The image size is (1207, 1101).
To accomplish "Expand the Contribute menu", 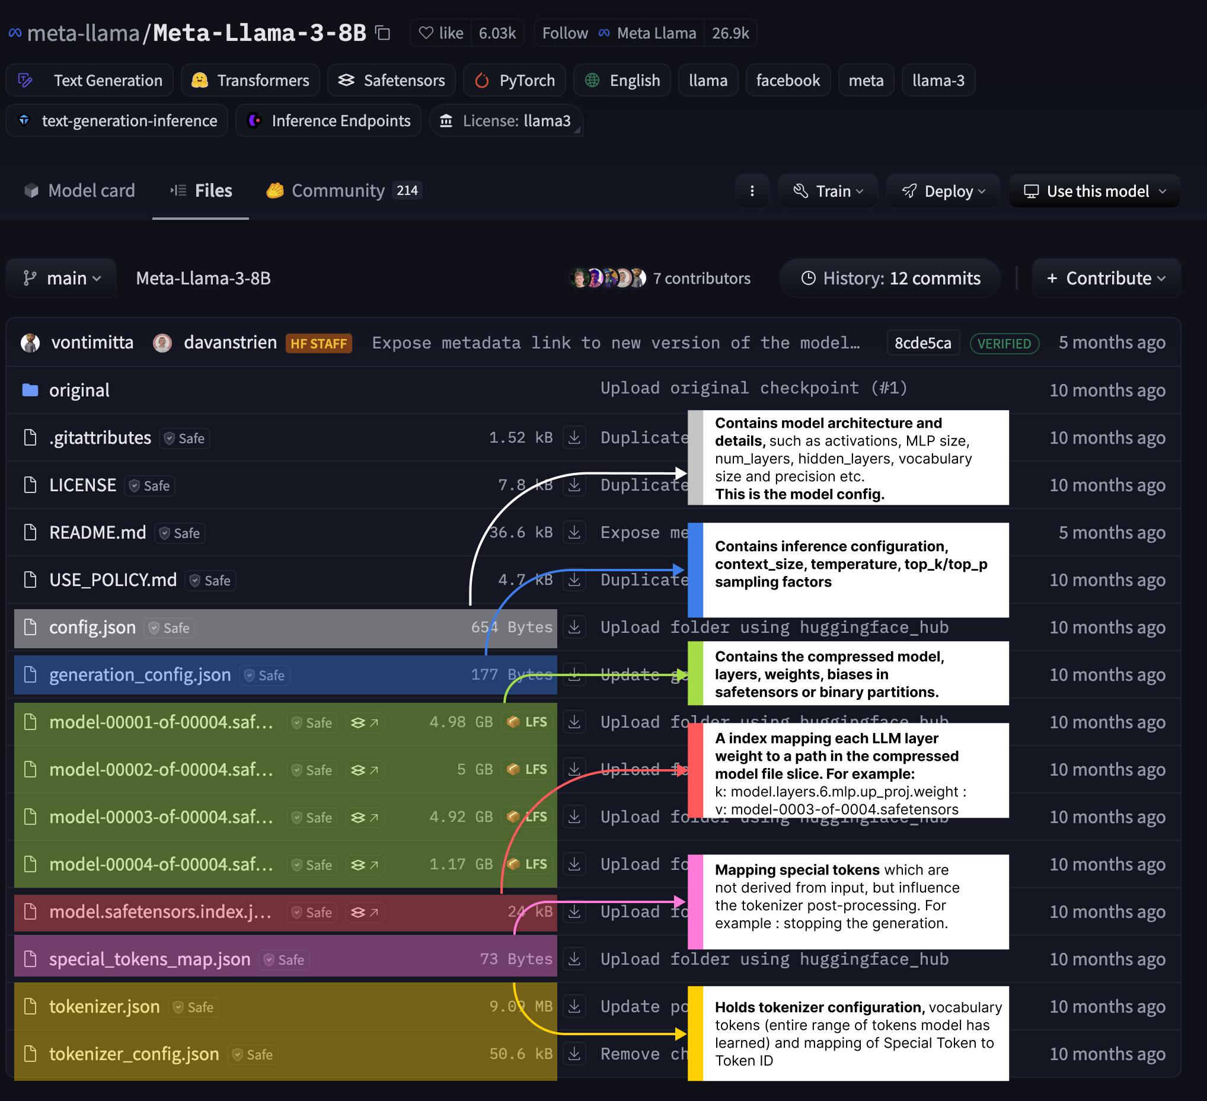I will tap(1105, 279).
